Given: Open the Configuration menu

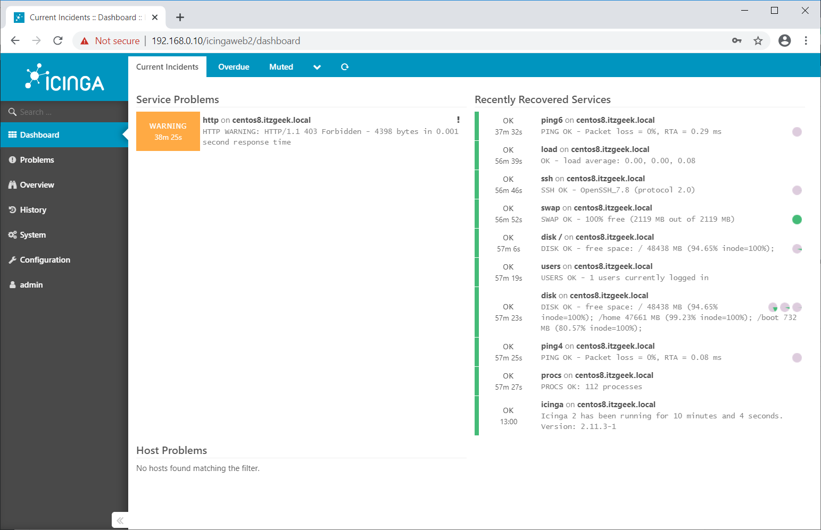Looking at the screenshot, I should point(64,260).
